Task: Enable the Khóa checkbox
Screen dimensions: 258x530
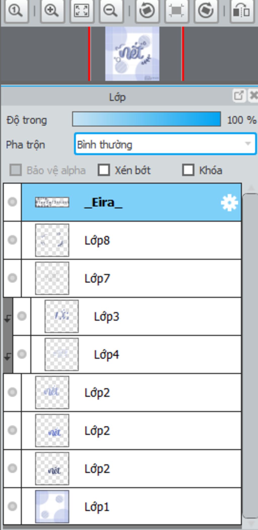Action: coord(188,170)
